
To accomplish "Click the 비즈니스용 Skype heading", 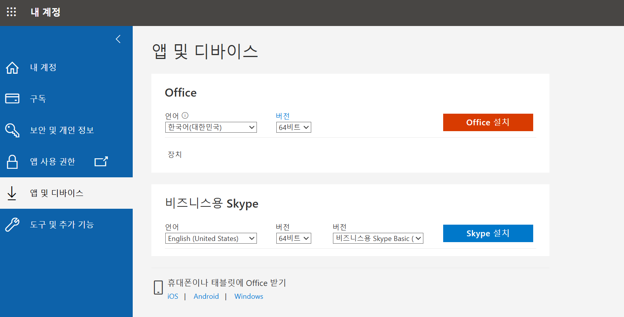I will point(211,203).
